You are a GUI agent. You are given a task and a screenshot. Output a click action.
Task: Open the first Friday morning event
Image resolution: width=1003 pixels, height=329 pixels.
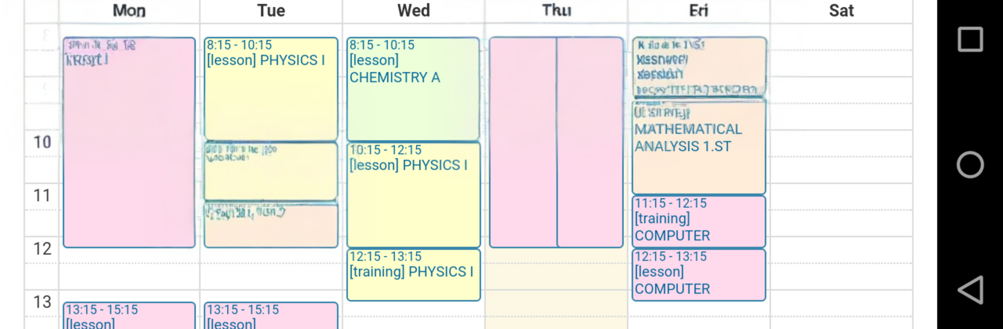click(x=698, y=66)
